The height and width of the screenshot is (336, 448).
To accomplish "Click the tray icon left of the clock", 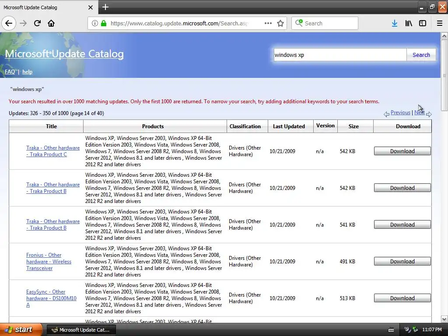I will [x=415, y=329].
